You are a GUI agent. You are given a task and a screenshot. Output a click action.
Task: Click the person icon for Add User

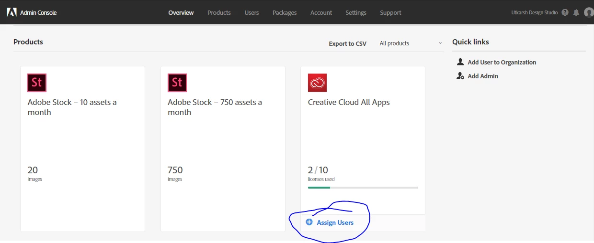tap(460, 62)
